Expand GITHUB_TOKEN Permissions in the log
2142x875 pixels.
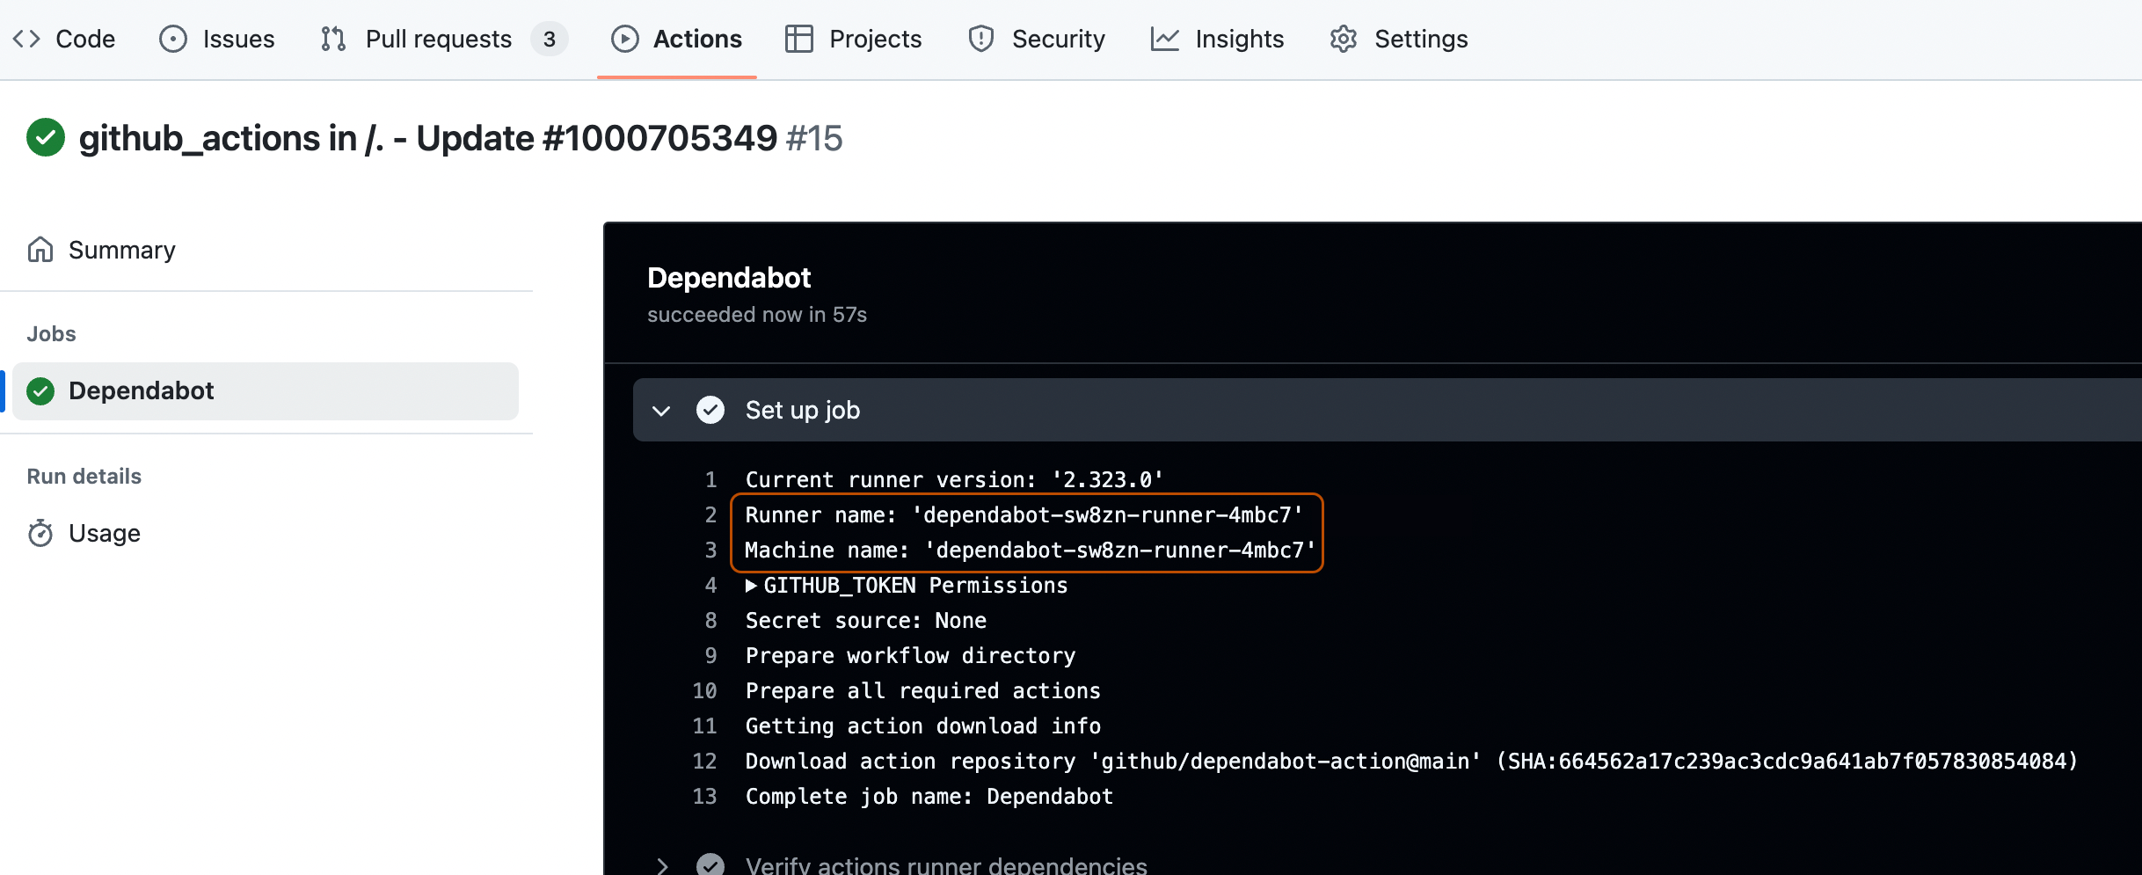(x=752, y=585)
